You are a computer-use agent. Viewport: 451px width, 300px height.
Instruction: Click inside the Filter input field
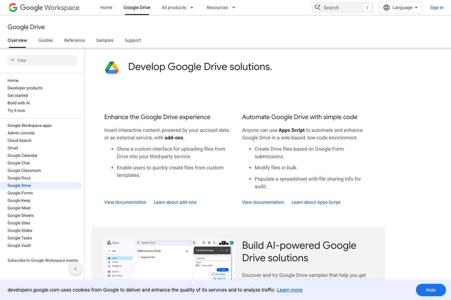pyautogui.click(x=42, y=60)
